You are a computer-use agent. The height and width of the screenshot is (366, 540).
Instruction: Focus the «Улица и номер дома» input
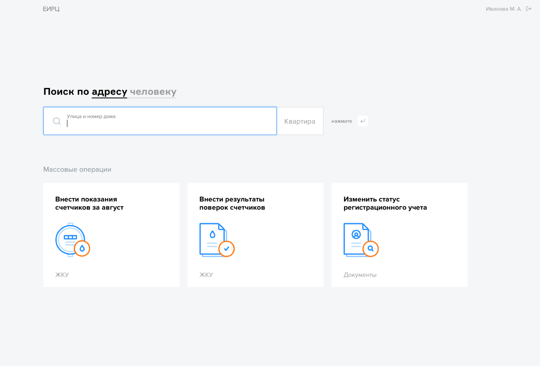pos(160,121)
